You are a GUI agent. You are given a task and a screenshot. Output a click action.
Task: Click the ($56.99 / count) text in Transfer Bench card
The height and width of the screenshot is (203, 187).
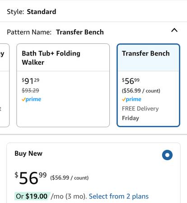pos(141,91)
